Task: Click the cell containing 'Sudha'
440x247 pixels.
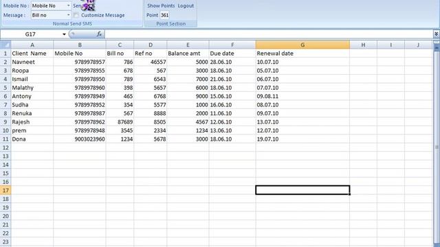Action: click(32, 105)
